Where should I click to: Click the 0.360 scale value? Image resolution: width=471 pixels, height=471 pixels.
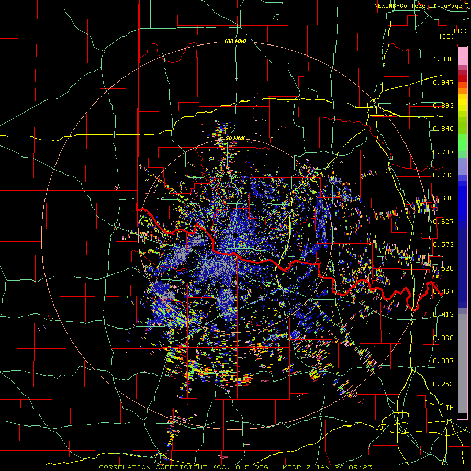click(x=443, y=338)
